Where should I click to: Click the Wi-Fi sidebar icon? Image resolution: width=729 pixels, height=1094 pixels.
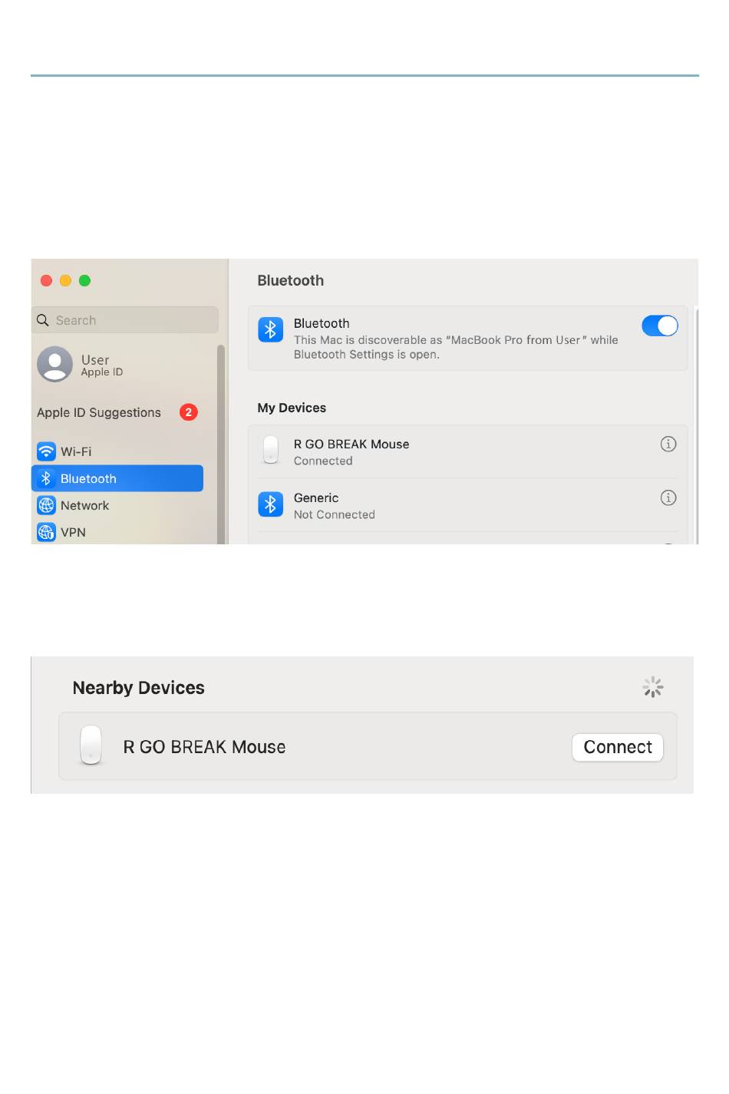click(x=46, y=451)
